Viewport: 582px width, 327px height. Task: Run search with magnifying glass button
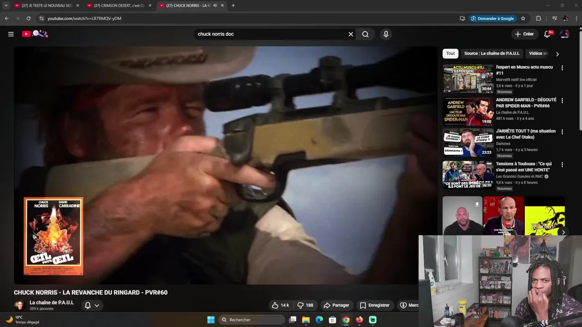pos(365,34)
